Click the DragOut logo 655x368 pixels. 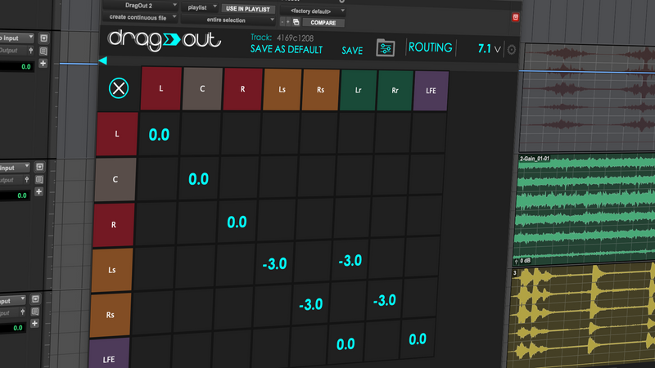click(x=165, y=40)
